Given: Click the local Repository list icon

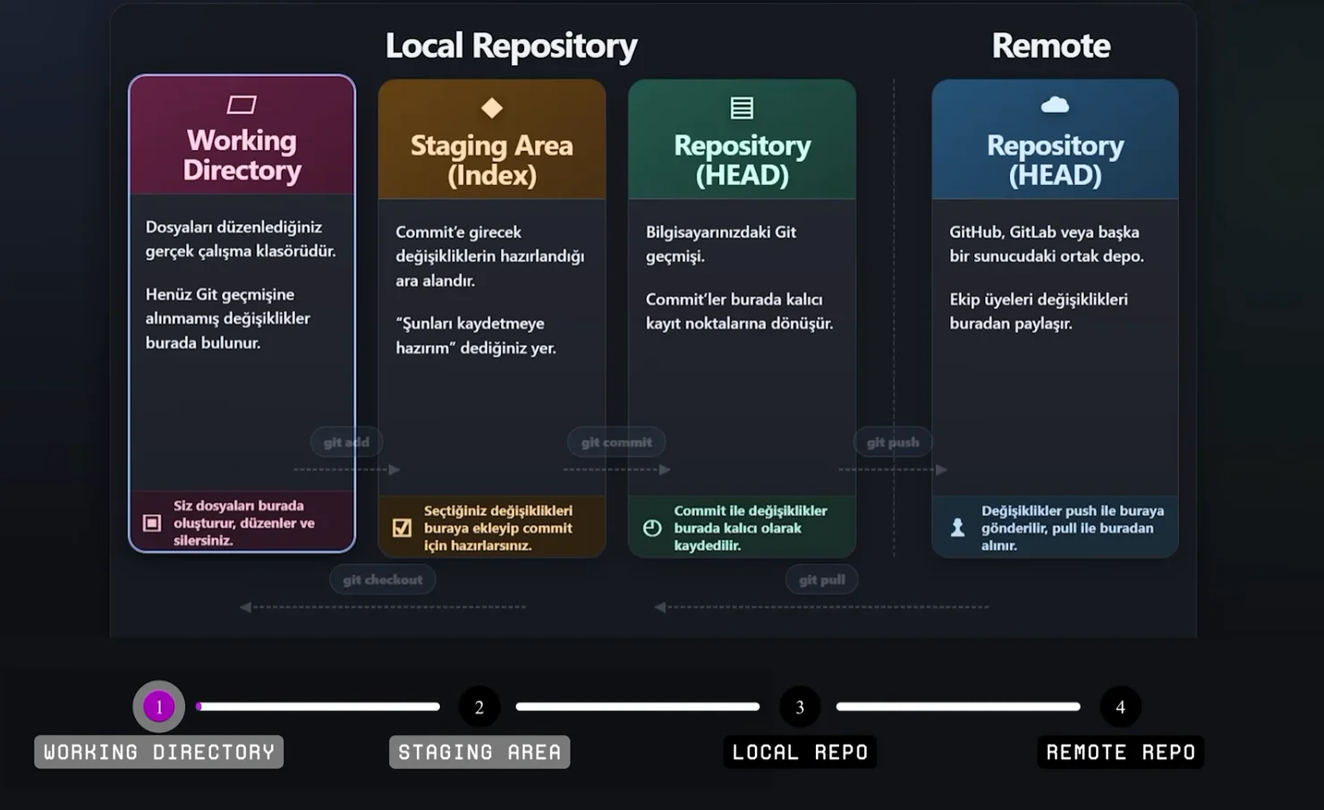Looking at the screenshot, I should 742,107.
